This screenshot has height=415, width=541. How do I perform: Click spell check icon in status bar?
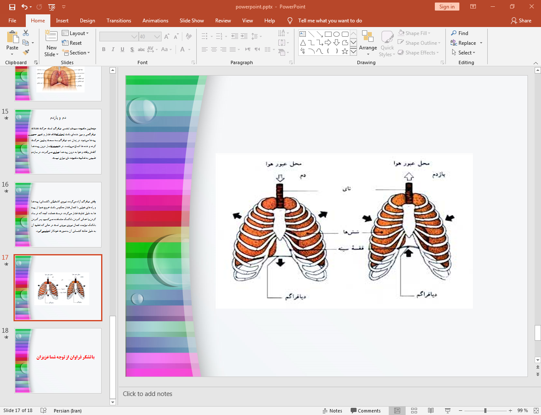[x=43, y=410]
